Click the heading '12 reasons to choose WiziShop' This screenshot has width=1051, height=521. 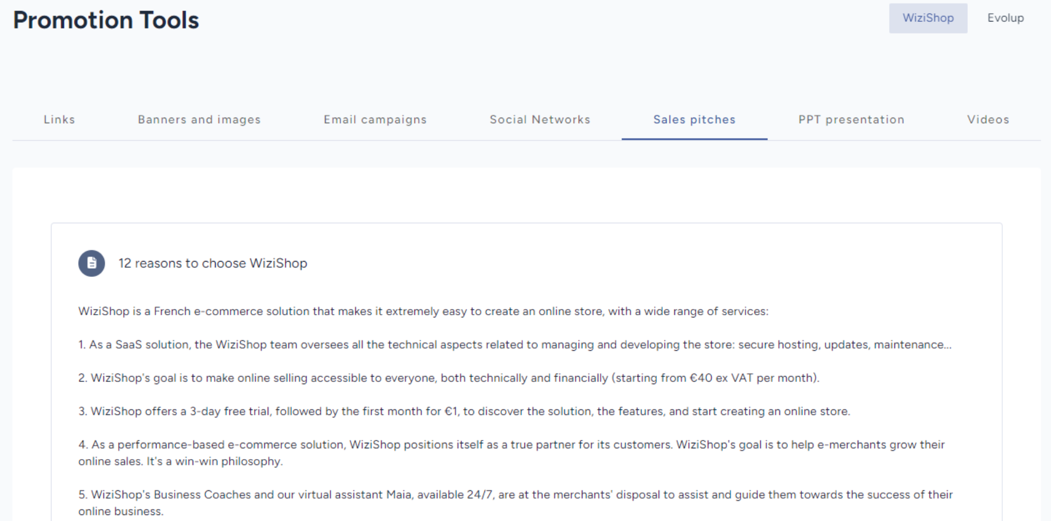(213, 263)
